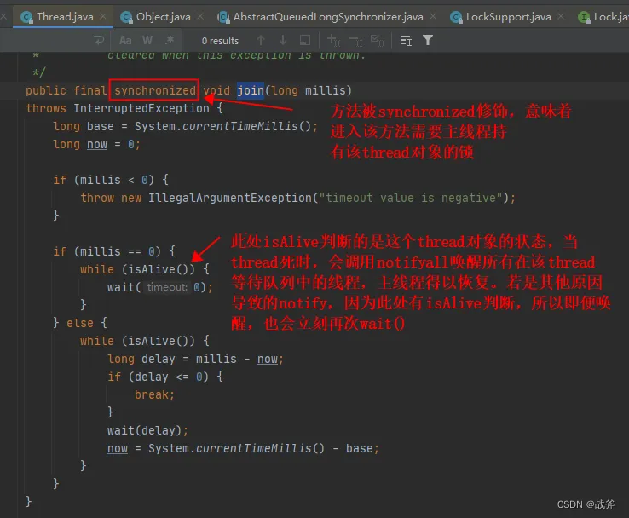
Task: Toggle Regex (.*) search option
Action: click(x=170, y=41)
